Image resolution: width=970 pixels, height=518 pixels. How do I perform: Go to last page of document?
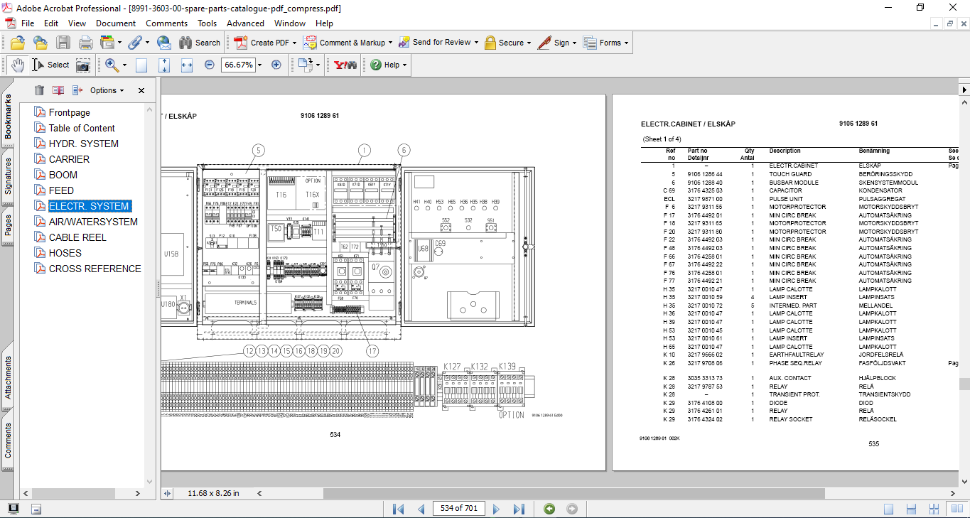(x=519, y=509)
